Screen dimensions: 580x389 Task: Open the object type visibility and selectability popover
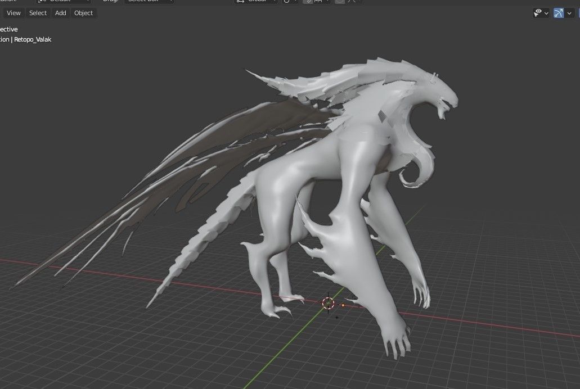[x=541, y=13]
